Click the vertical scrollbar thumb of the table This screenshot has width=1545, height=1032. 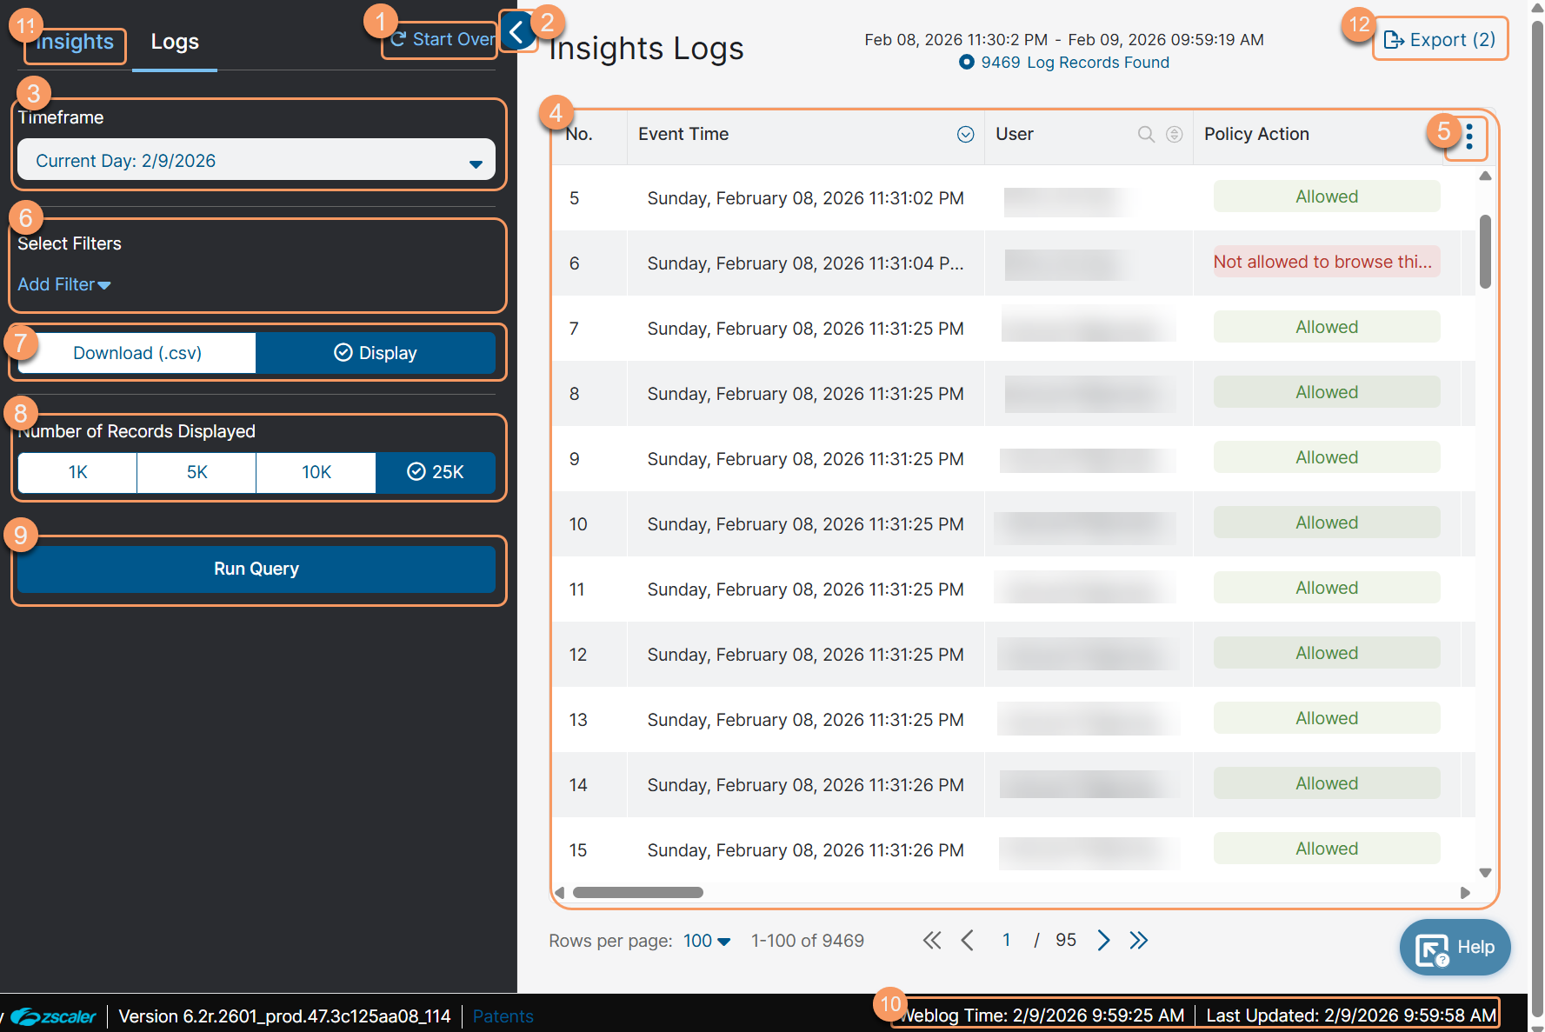1485,252
